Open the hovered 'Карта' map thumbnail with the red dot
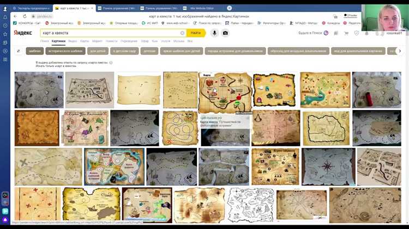The image size is (409, 229). [x=225, y=93]
